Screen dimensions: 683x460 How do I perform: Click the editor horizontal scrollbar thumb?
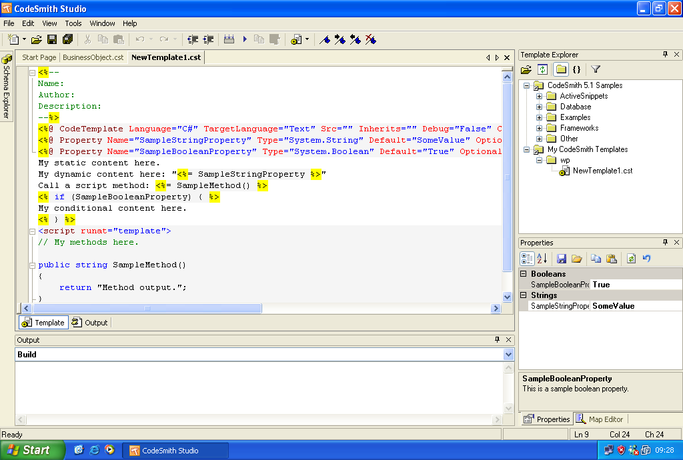click(x=147, y=309)
